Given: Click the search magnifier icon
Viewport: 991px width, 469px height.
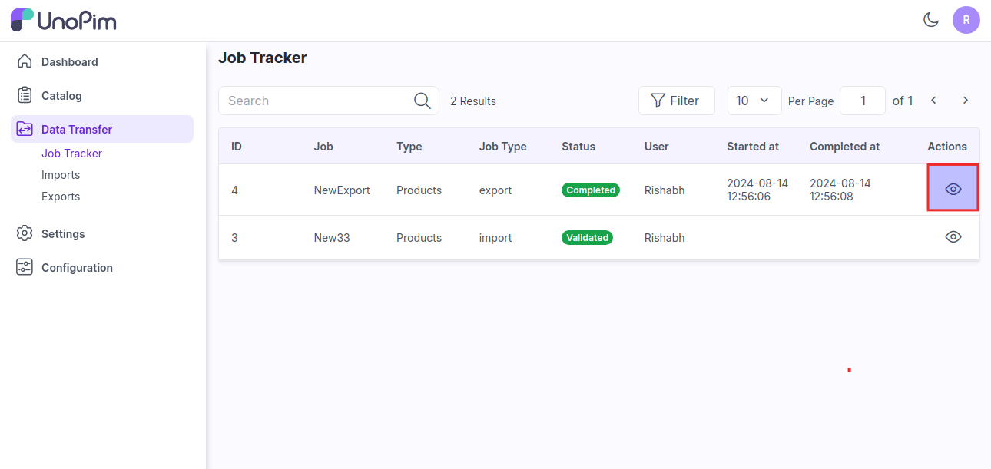Looking at the screenshot, I should pyautogui.click(x=422, y=101).
